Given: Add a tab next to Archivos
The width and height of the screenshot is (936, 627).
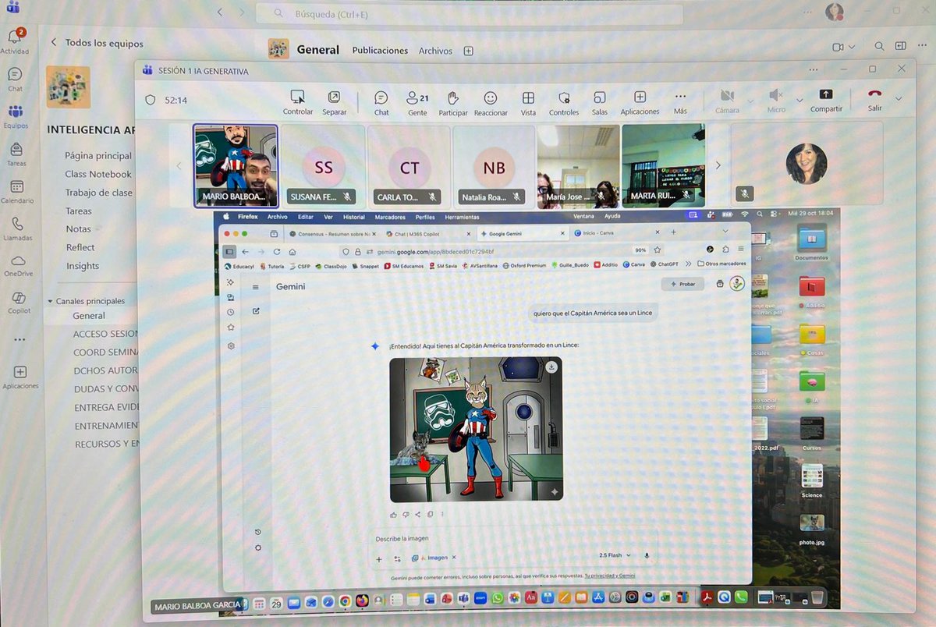Looking at the screenshot, I should pyautogui.click(x=468, y=51).
